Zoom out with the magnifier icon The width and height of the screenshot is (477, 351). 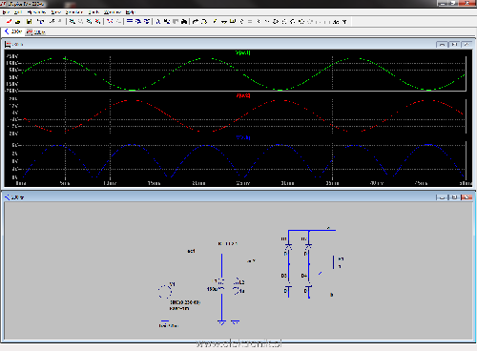89,21
